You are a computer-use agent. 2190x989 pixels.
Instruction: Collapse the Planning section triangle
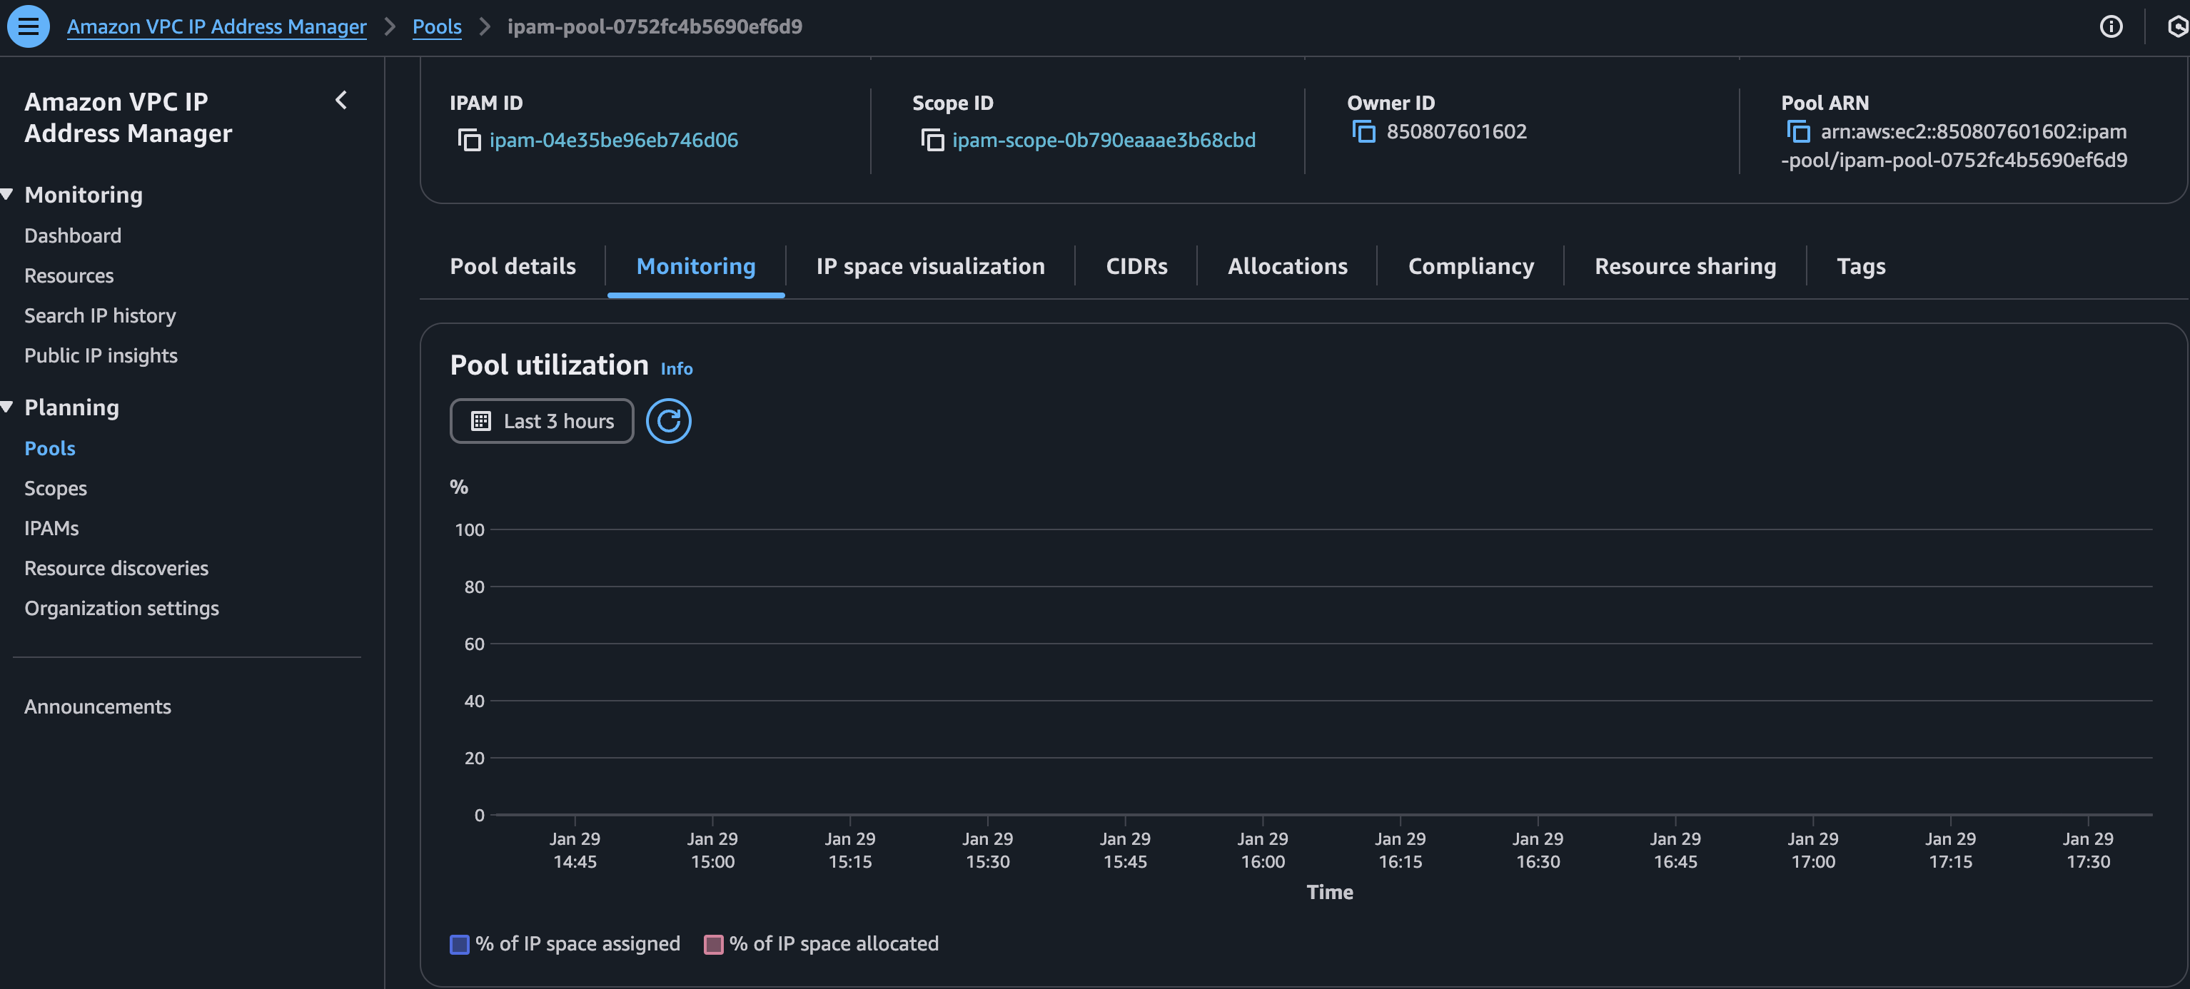pyautogui.click(x=8, y=406)
